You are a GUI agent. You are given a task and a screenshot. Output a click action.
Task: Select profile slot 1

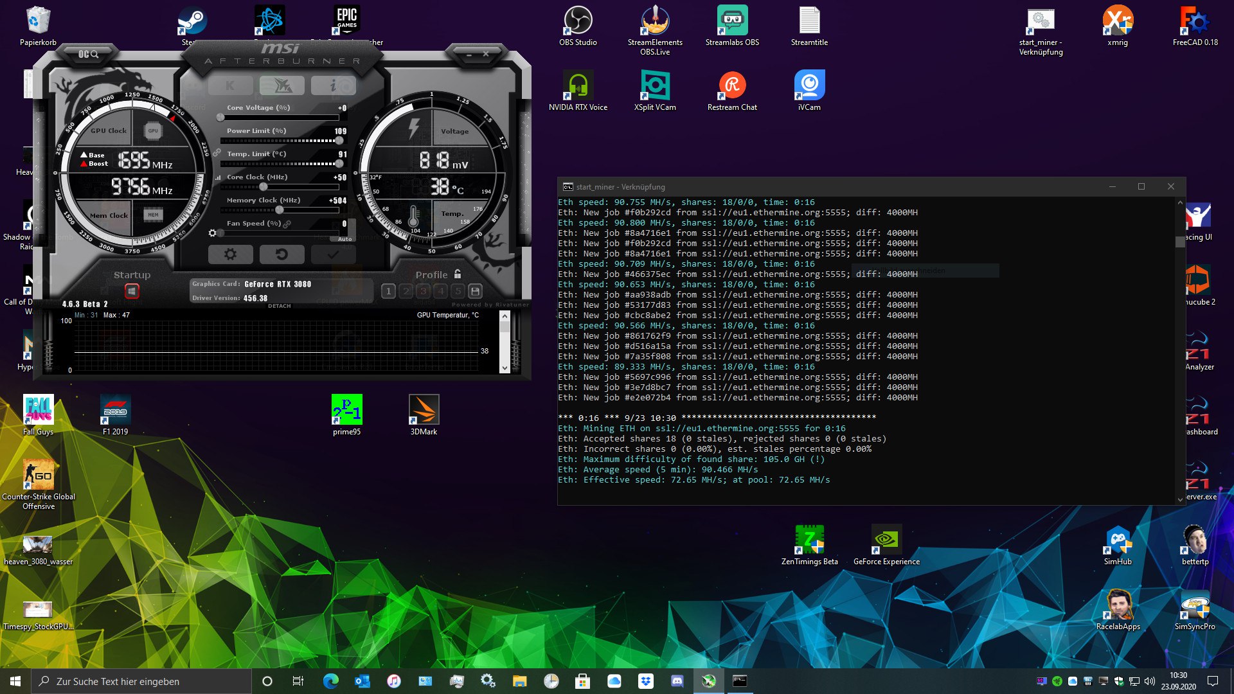388,291
